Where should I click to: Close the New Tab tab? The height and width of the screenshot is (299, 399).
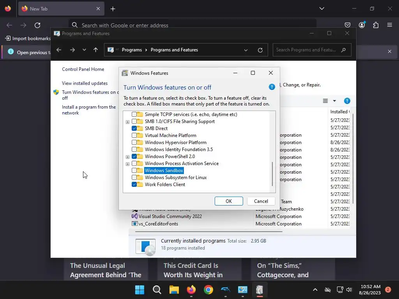(x=98, y=9)
